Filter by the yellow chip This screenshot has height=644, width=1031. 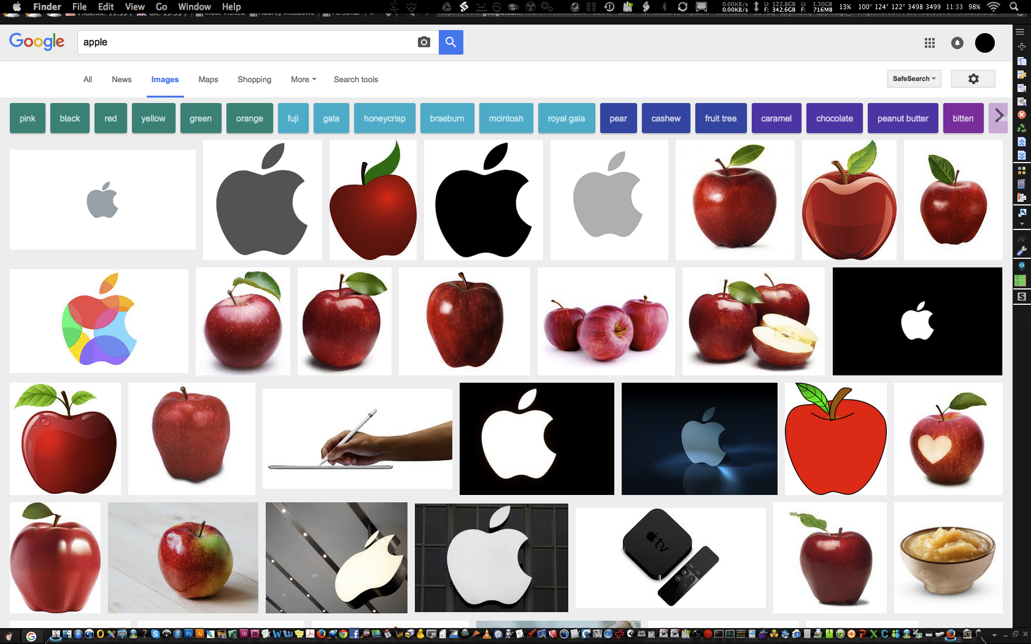point(153,118)
